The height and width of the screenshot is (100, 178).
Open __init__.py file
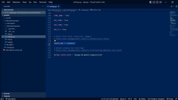(x=11, y=31)
